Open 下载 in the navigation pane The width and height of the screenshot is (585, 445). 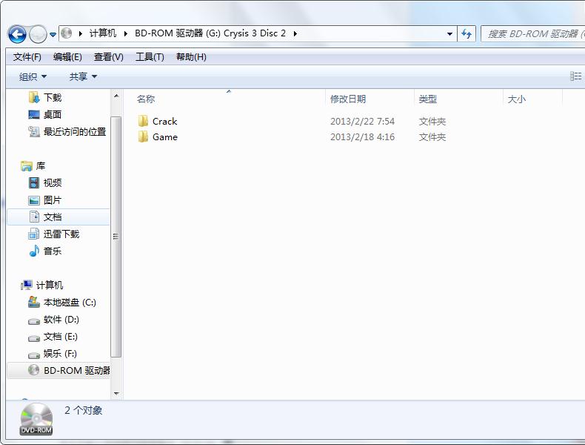tap(53, 97)
